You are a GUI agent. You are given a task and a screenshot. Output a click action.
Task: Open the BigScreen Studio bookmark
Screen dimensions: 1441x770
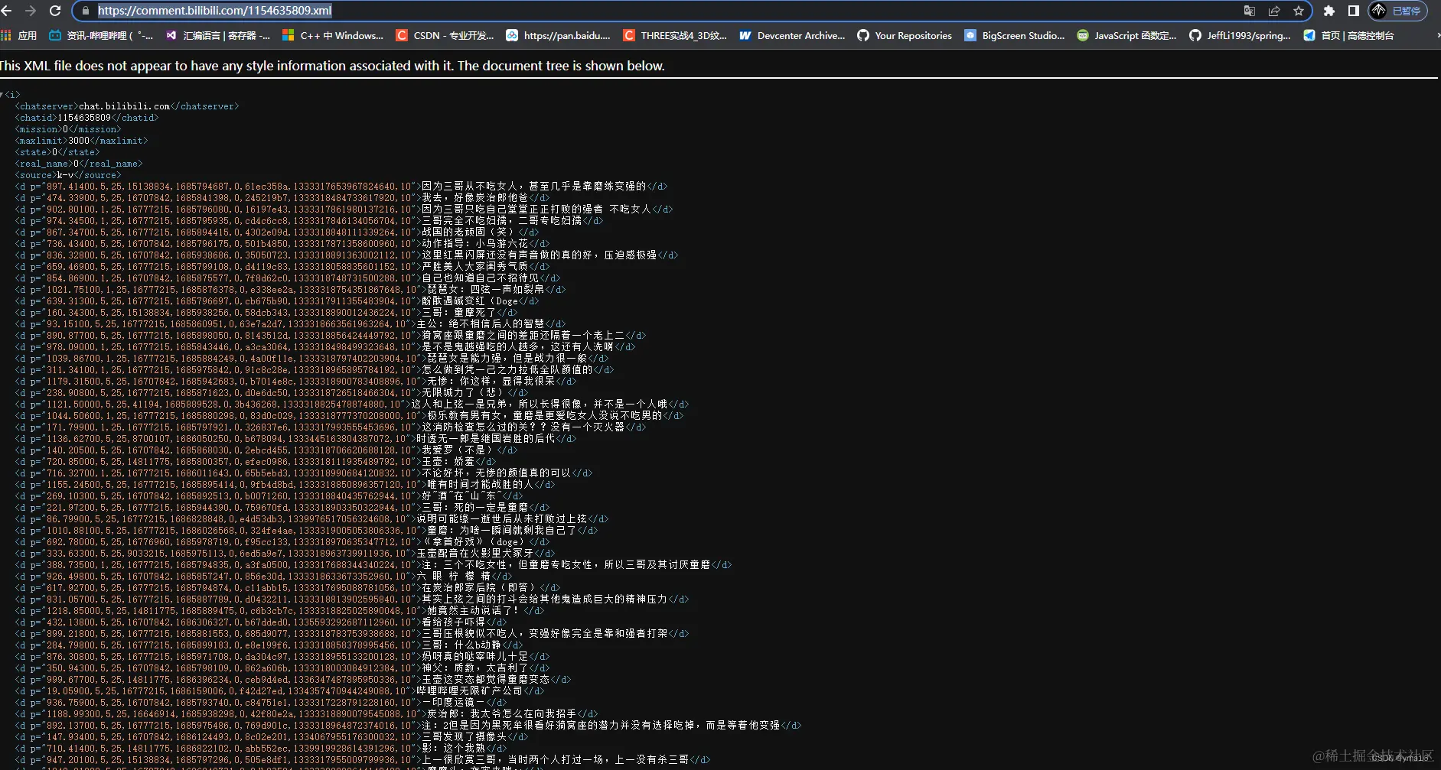click(x=1015, y=35)
